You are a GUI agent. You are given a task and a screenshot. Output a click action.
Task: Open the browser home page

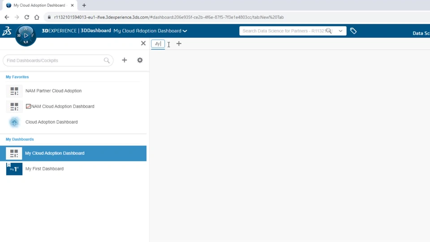pos(37,17)
